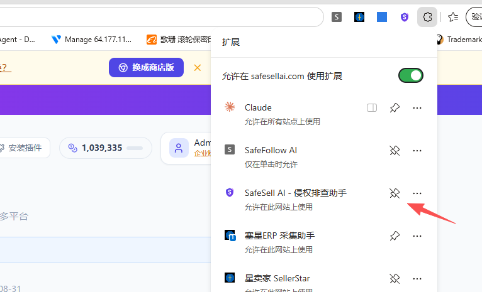The width and height of the screenshot is (482, 292).
Task: Click the SellerStar list icon
Action: [x=230, y=278]
